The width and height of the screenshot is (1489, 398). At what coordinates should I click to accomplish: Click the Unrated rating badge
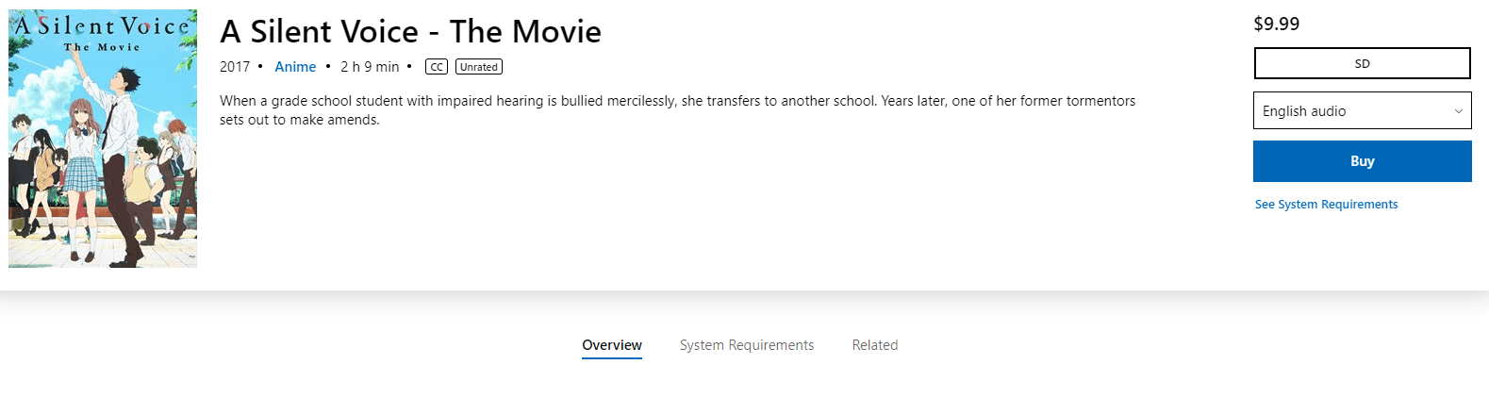point(479,67)
